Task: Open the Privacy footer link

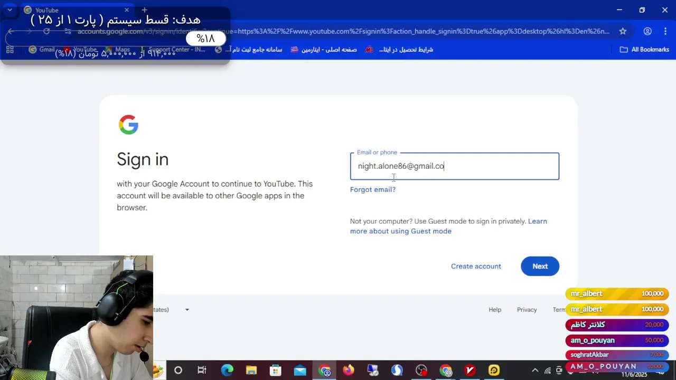Action: 527,310
